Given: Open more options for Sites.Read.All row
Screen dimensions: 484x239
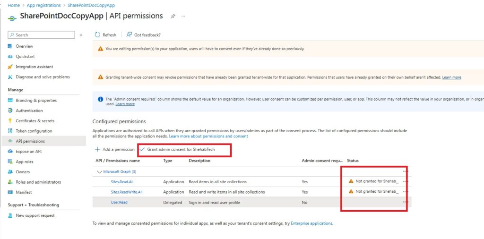Looking at the screenshot, I should click(406, 182).
